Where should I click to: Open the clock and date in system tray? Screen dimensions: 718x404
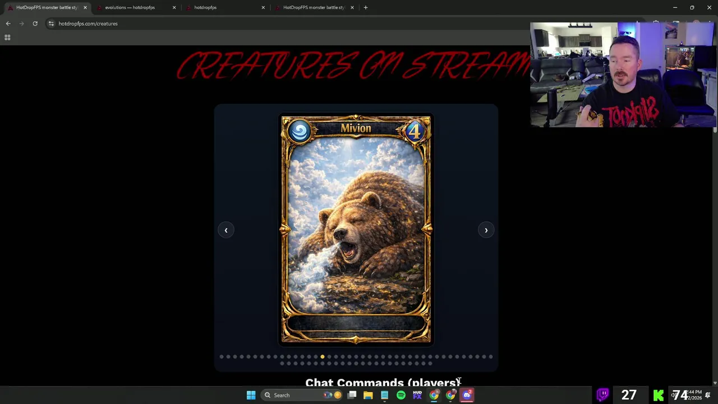pos(695,395)
